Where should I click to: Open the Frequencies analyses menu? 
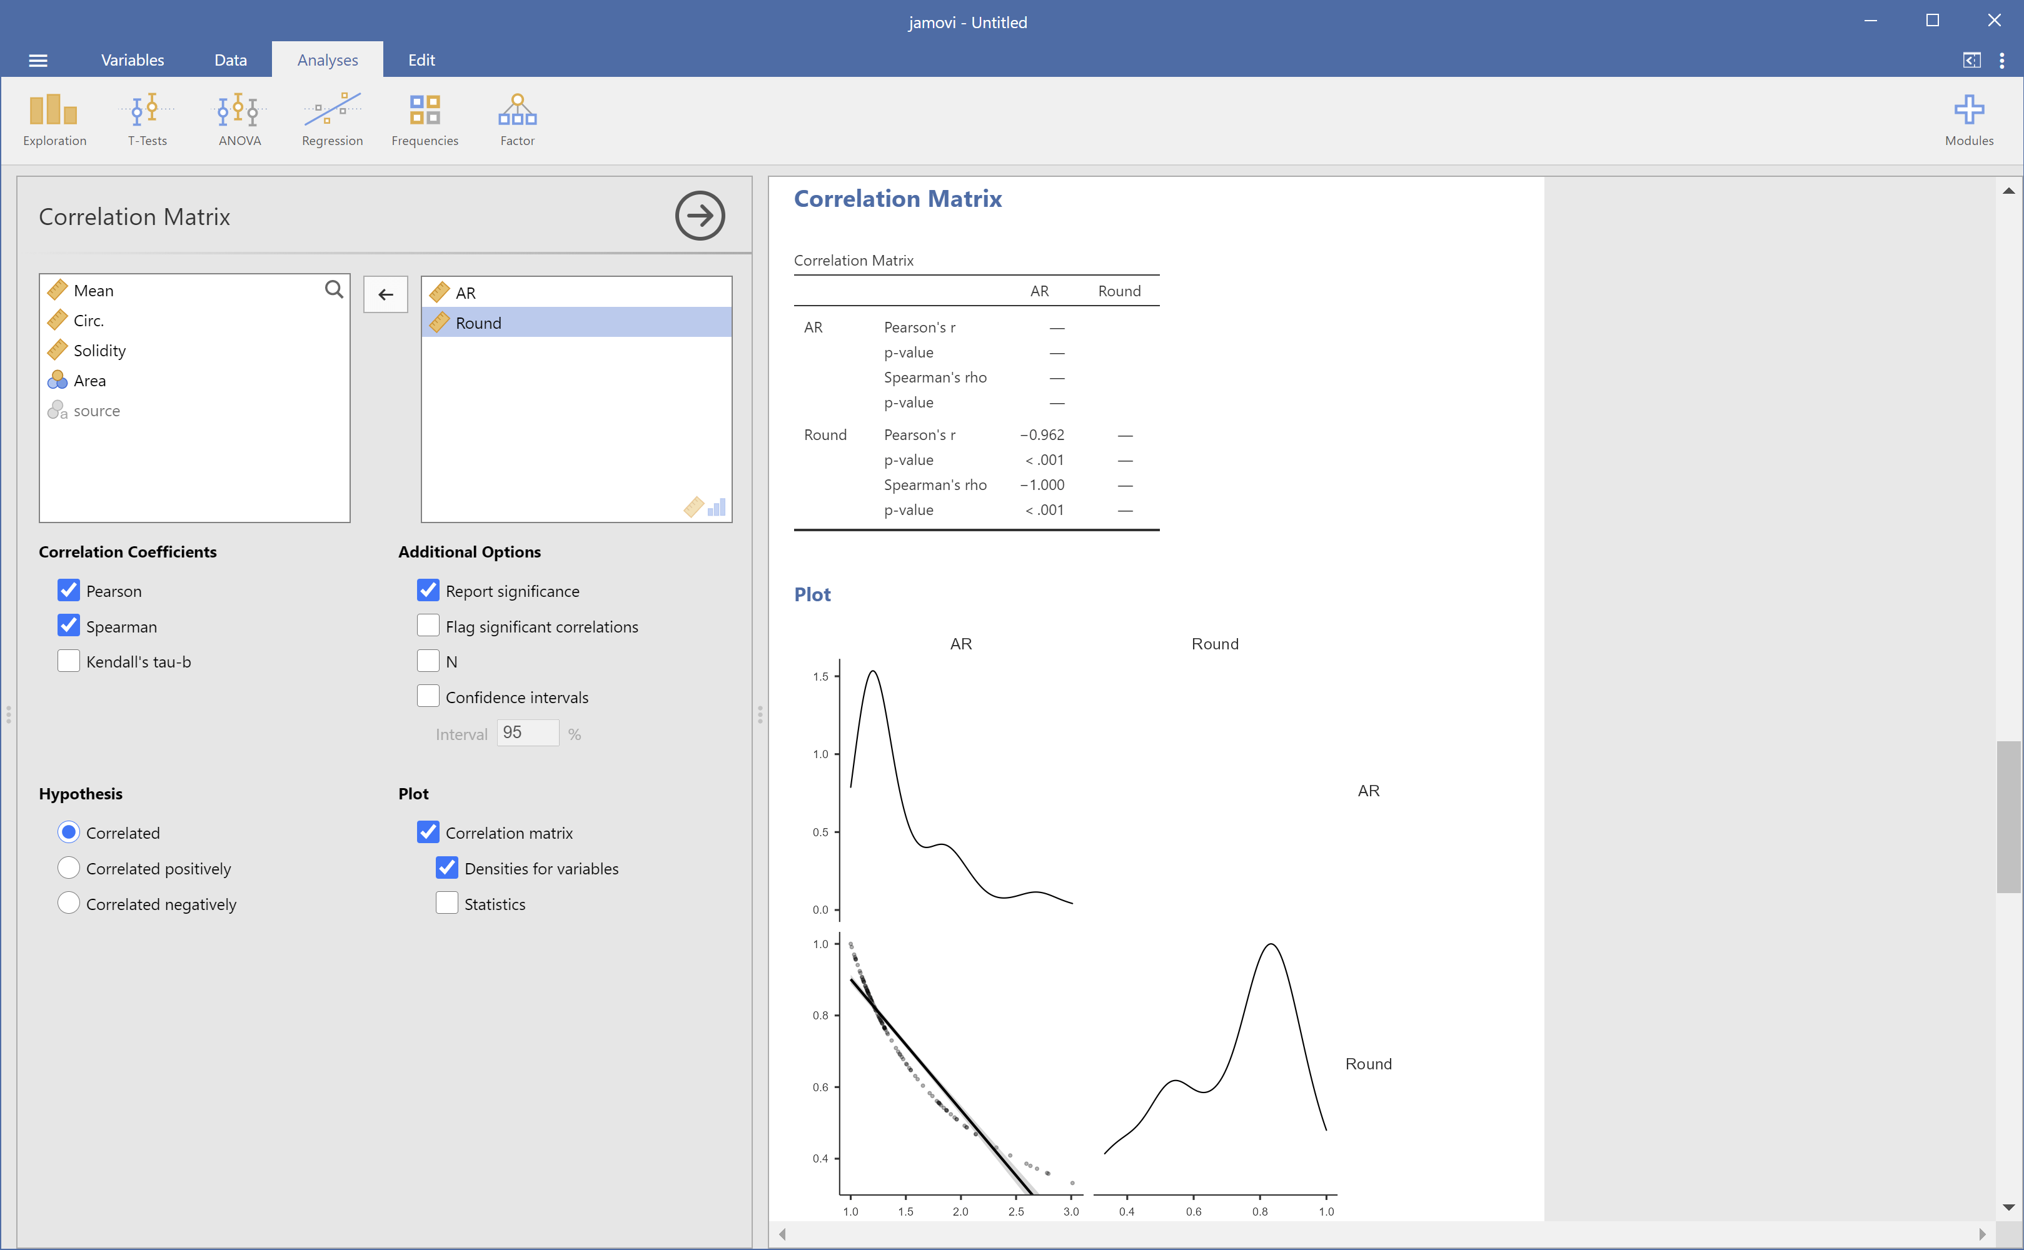(x=425, y=121)
